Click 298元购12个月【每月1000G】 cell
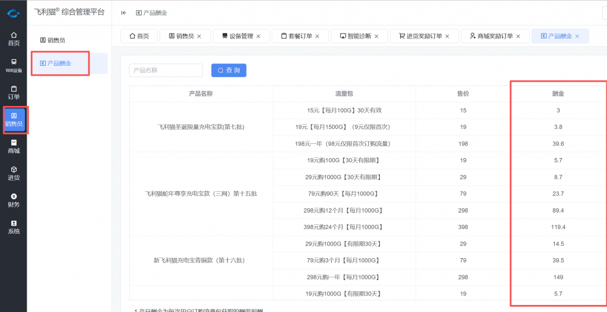 [x=344, y=210]
